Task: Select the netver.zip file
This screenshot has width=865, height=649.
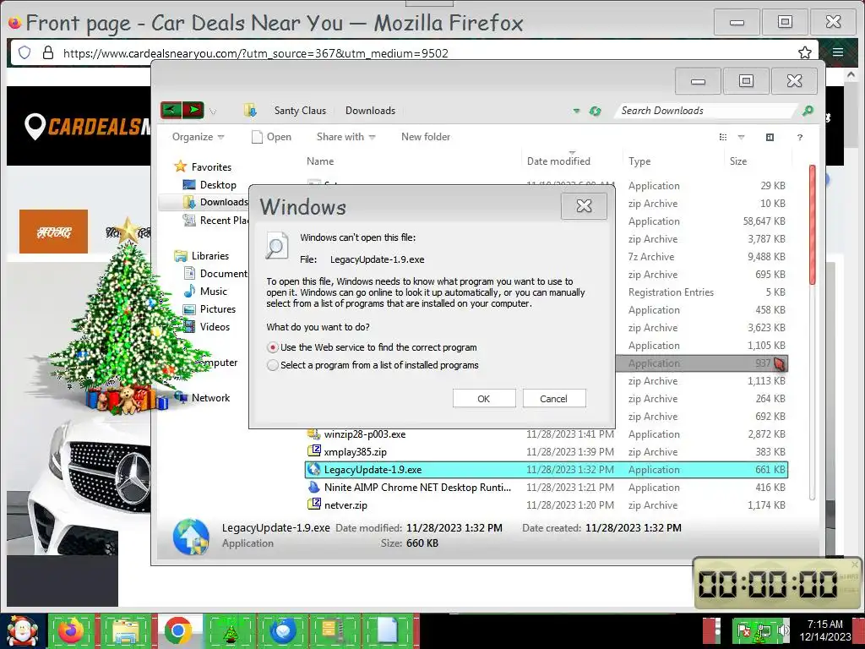Action: tap(547, 505)
